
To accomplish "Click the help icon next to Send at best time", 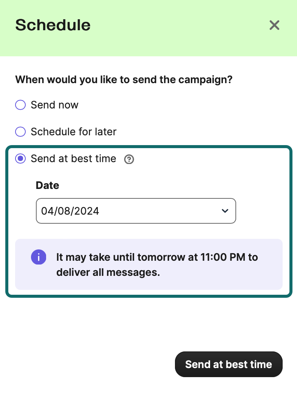I will 129,159.
